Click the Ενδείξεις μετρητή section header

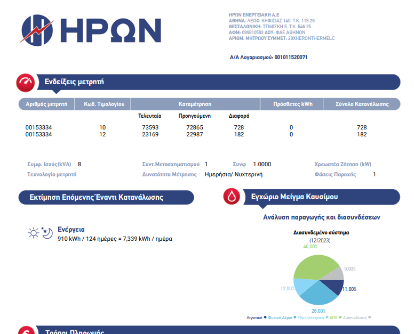pos(218,82)
